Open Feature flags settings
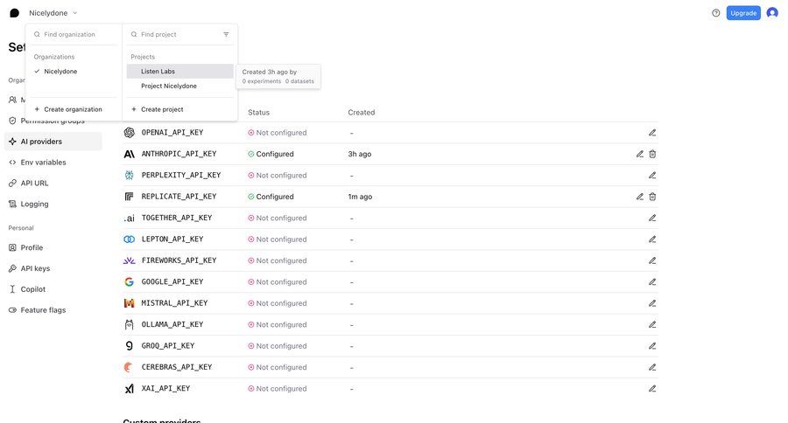 [x=53, y=310]
